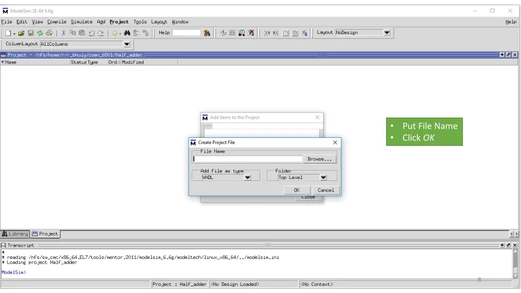Open the Edit menu

21,21
